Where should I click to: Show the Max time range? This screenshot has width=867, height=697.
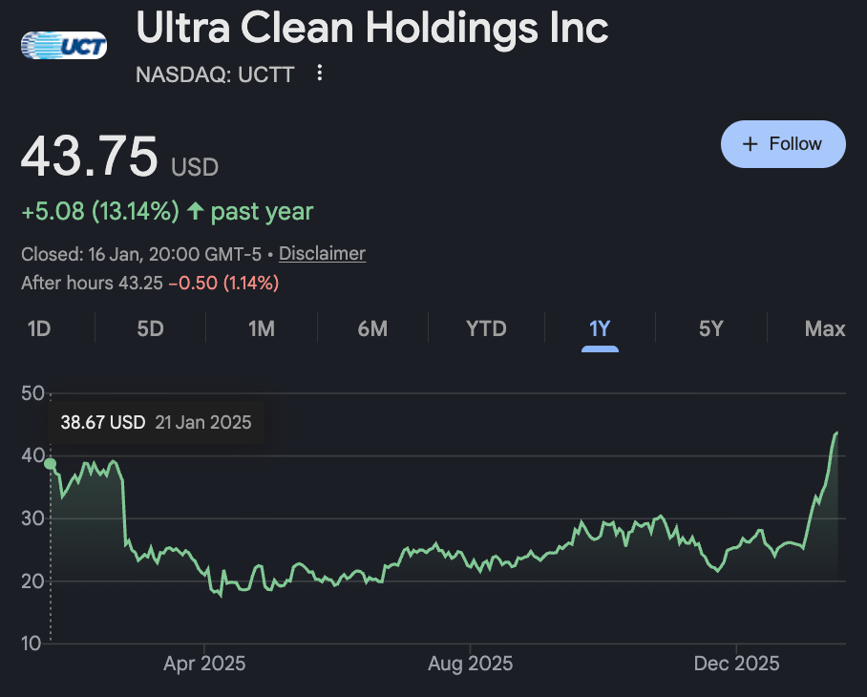click(x=825, y=329)
